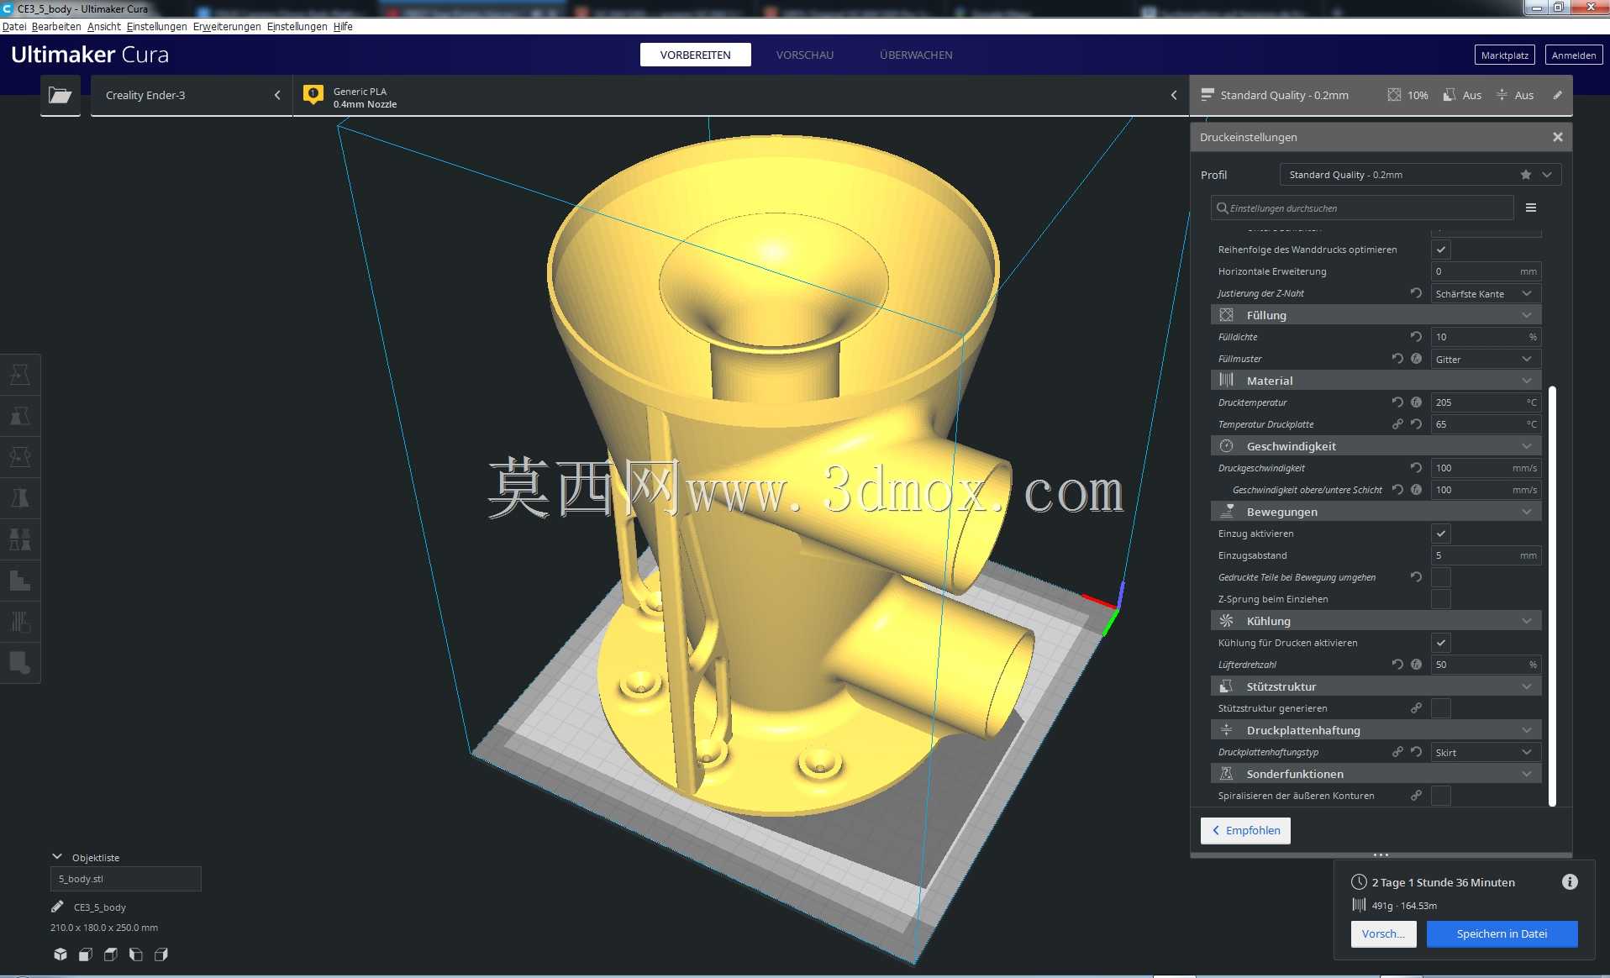Switch to front view icon
Screen dimensions: 1610x978
pos(86,954)
